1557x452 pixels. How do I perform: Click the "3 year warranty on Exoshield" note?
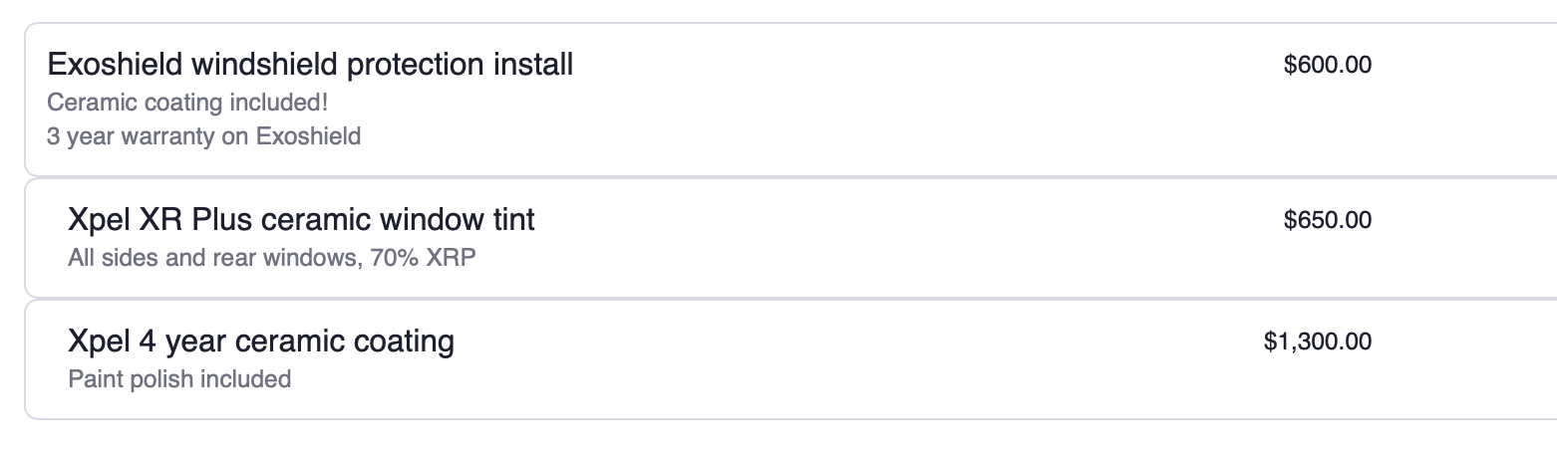coord(203,136)
